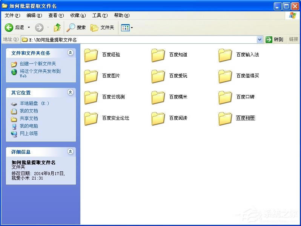Viewport: 301px width, 226px height.
Task: Collapse the 详细信息 panel
Action: [71, 152]
